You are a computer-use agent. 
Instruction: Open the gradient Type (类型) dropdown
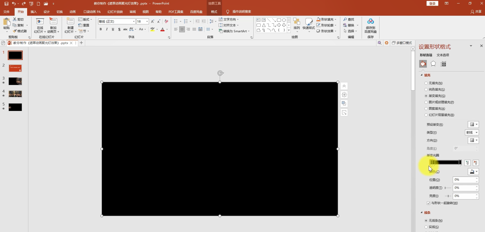tap(472, 132)
